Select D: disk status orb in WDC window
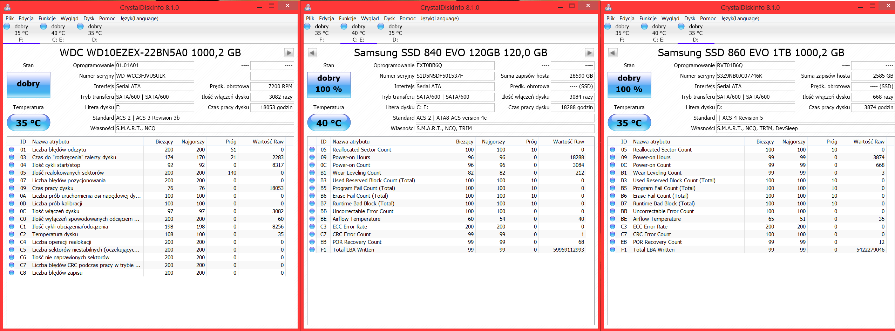895x331 pixels. (80, 26)
